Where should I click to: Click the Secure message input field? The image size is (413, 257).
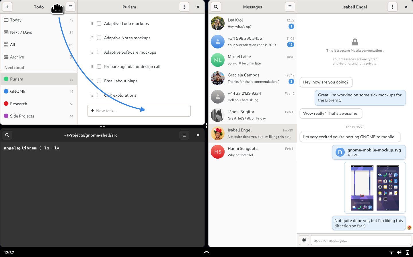(x=361, y=240)
